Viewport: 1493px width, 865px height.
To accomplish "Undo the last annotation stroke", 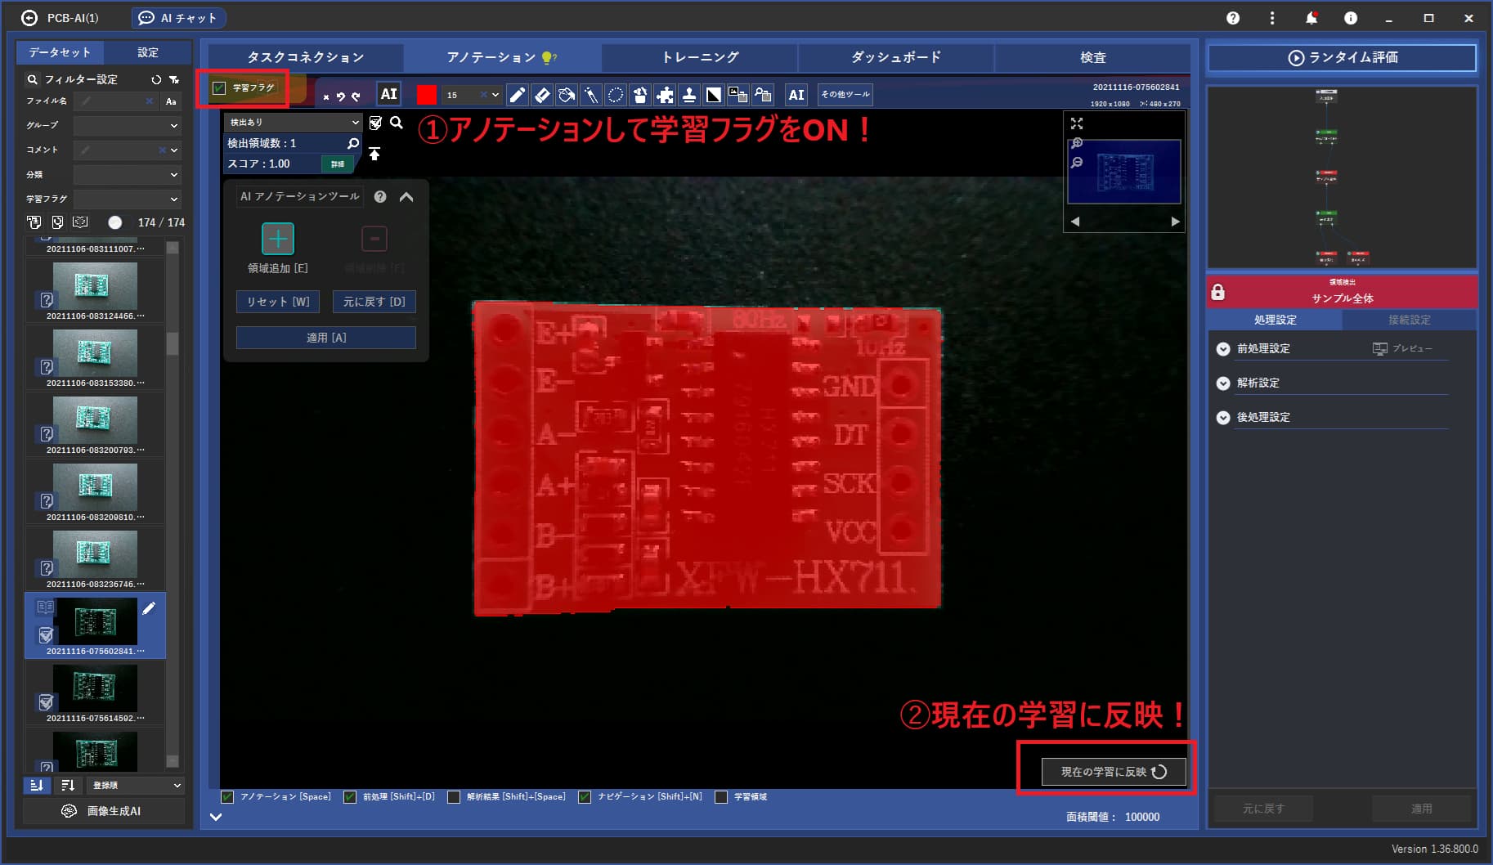I will [341, 96].
